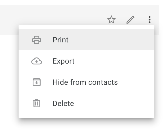
Task: Click the archive box icon
Action: (x=37, y=82)
